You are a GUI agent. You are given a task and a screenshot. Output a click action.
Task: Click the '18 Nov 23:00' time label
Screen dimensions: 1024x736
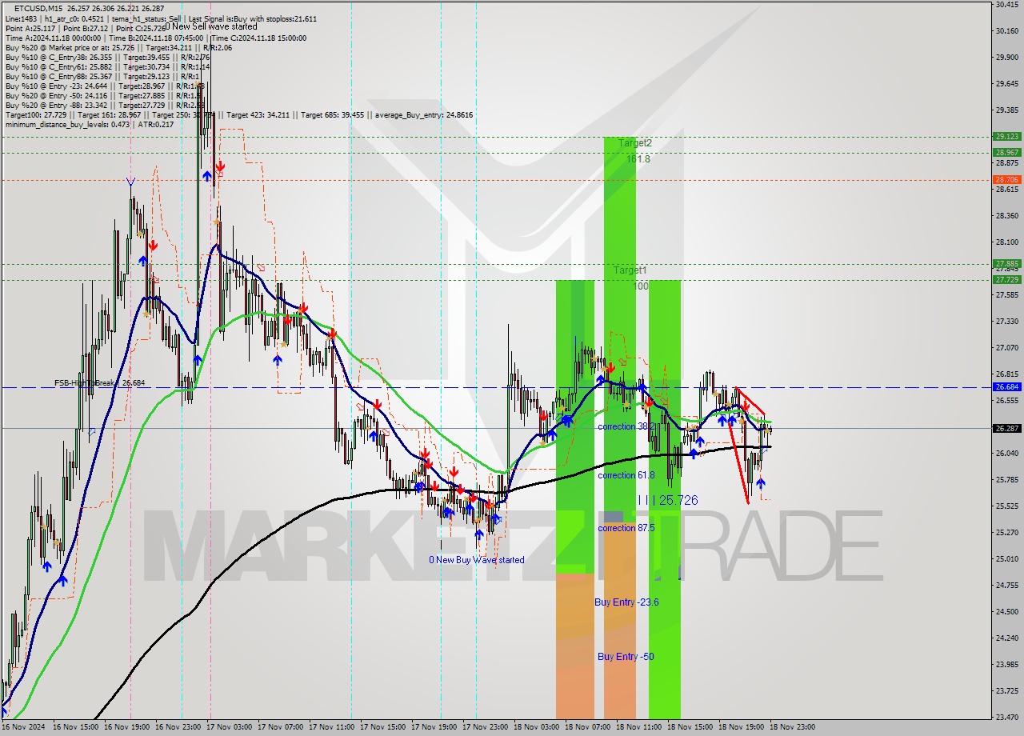pos(792,727)
